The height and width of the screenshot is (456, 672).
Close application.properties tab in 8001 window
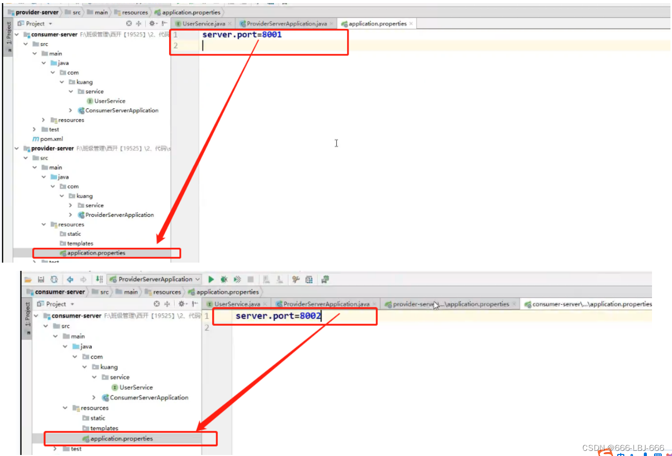pyautogui.click(x=411, y=24)
